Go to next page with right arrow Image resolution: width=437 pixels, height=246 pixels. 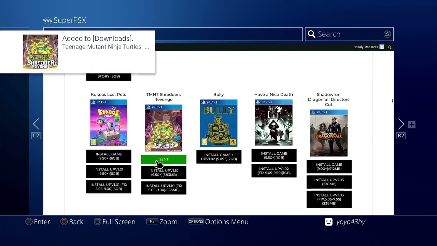(x=401, y=124)
